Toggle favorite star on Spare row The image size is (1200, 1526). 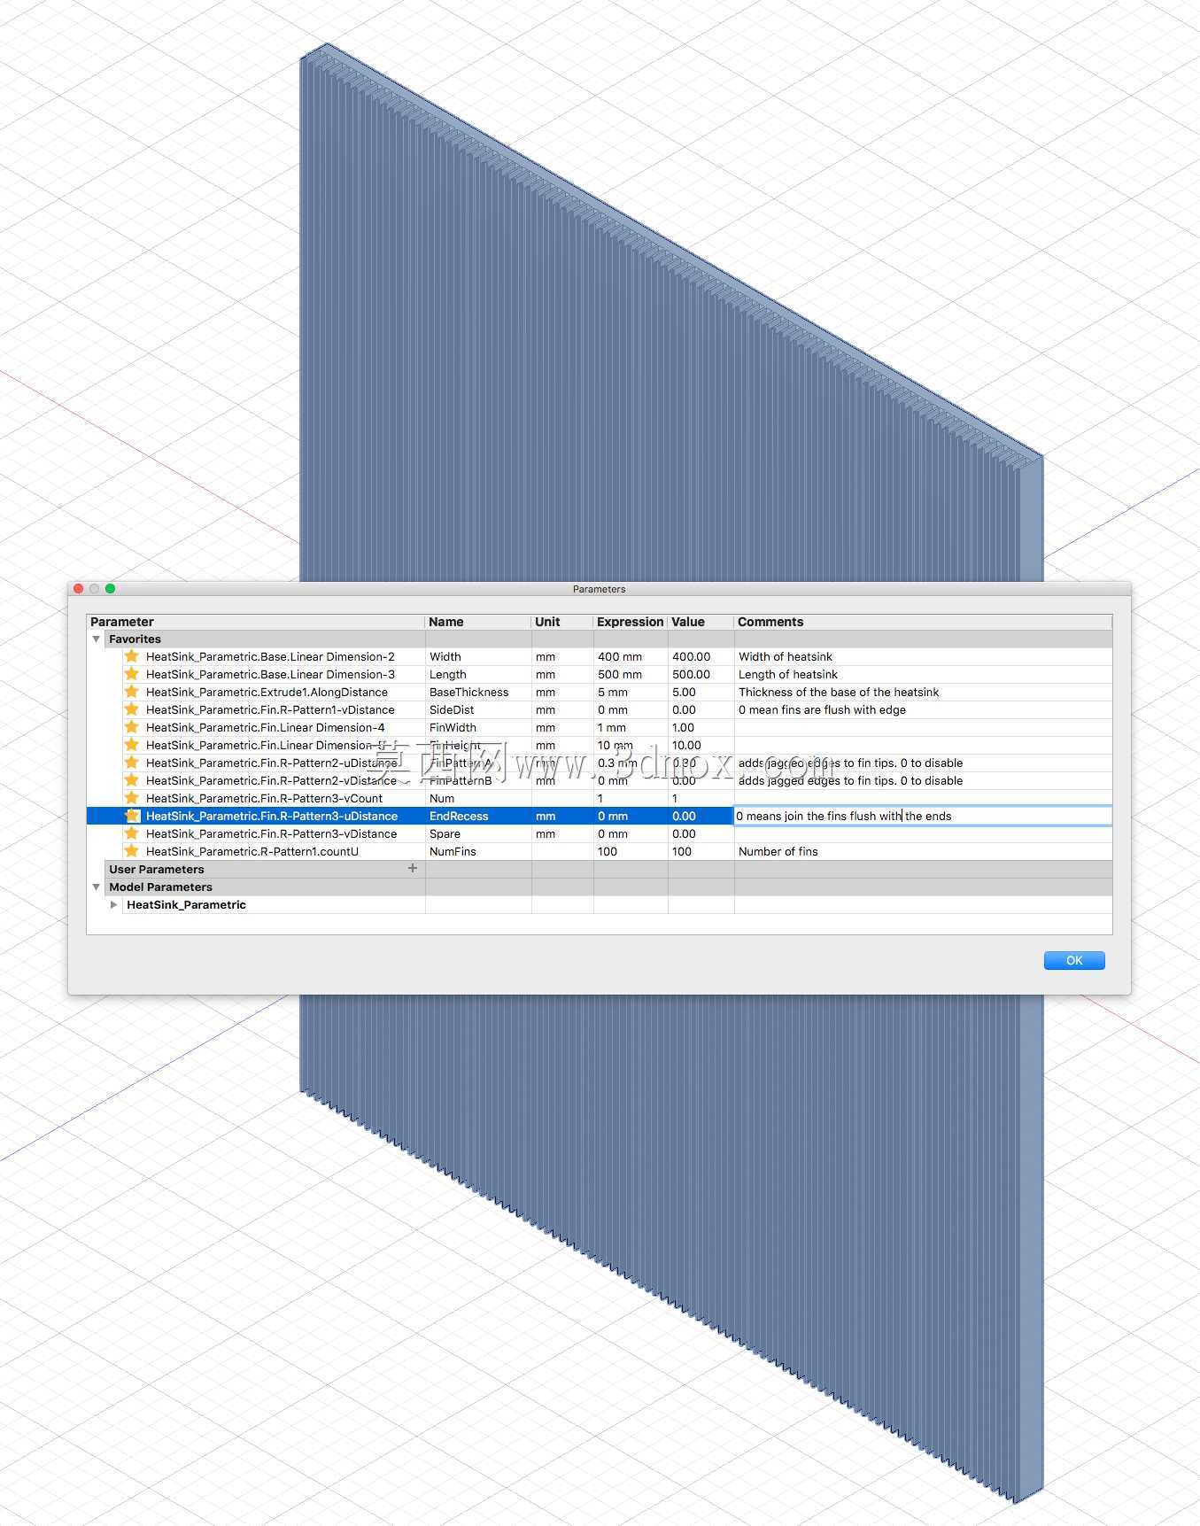(132, 833)
